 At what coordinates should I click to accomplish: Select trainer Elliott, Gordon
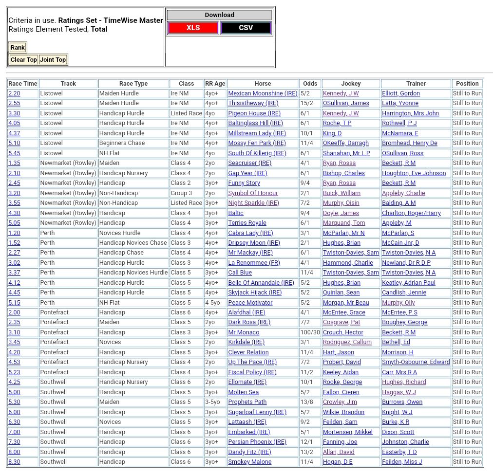pyautogui.click(x=400, y=93)
